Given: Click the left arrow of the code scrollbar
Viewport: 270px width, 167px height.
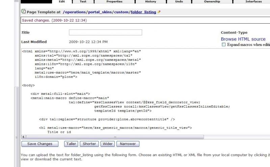Looking at the screenshot, I should (x=24, y=137).
